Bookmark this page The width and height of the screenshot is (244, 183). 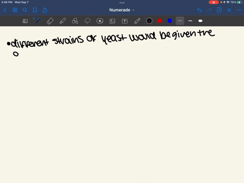coord(35,10)
